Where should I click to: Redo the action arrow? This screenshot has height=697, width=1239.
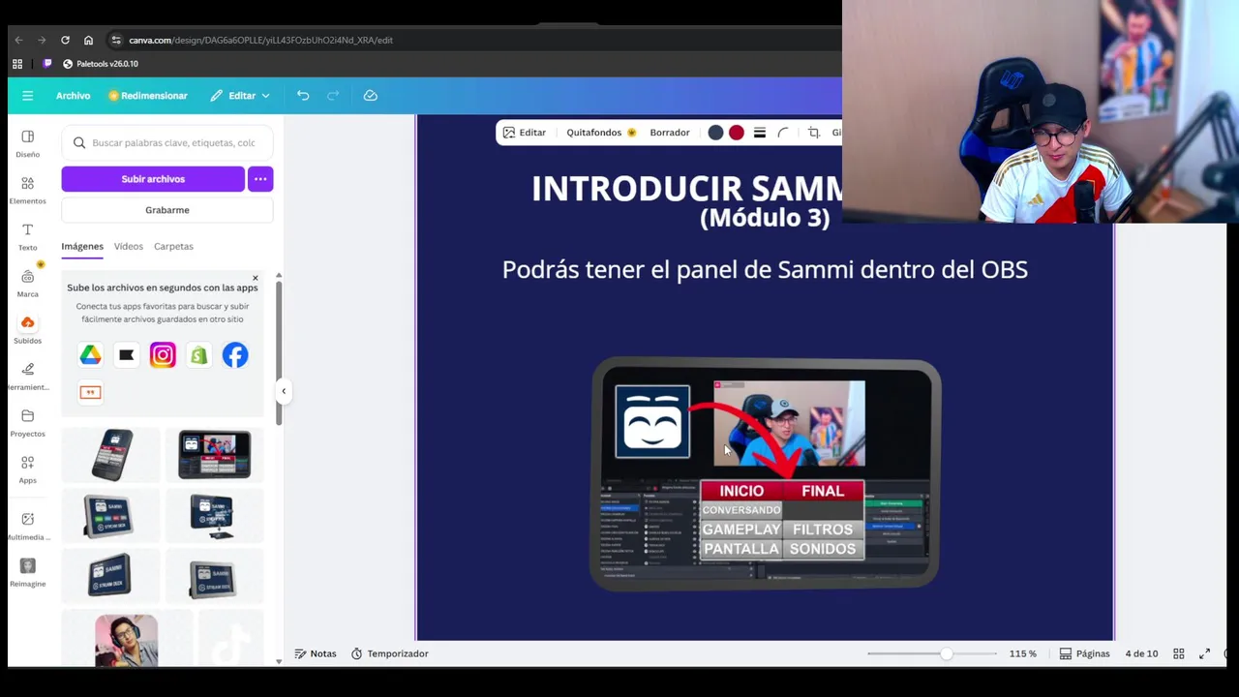[x=333, y=96]
